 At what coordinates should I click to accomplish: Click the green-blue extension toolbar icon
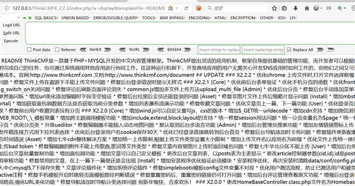point(340,8)
